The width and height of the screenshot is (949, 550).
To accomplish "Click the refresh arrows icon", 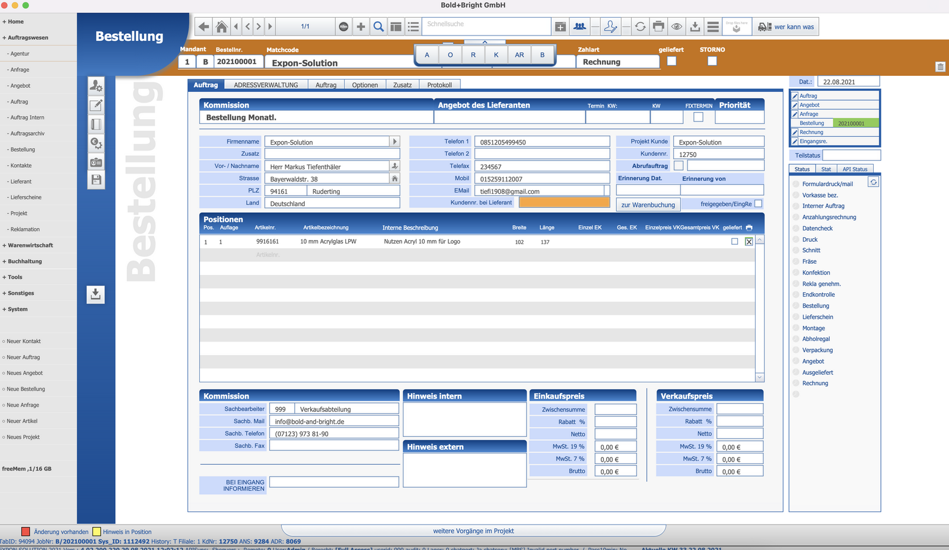I will tap(640, 27).
